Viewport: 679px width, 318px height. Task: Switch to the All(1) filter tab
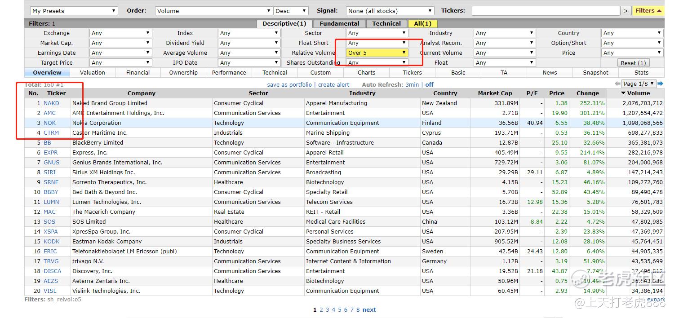pyautogui.click(x=422, y=24)
